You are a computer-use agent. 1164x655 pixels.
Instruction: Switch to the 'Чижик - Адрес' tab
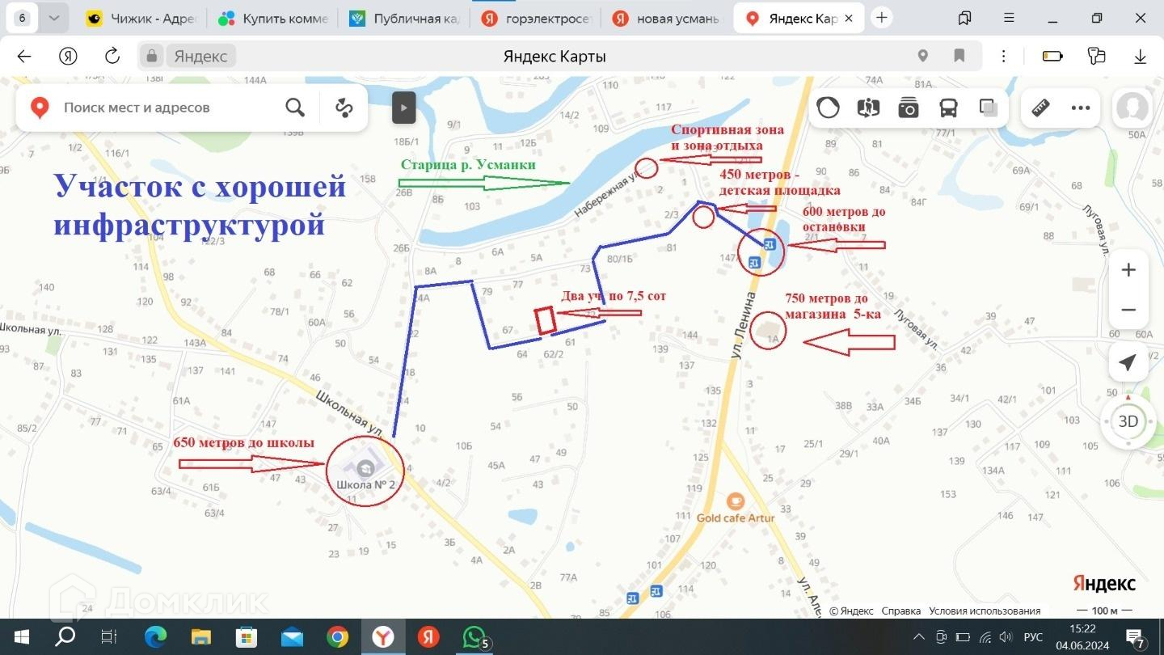pyautogui.click(x=141, y=19)
